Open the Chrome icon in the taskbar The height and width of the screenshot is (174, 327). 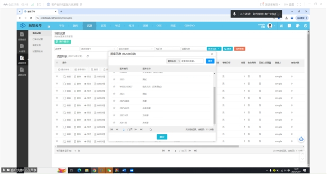[x=95, y=170]
